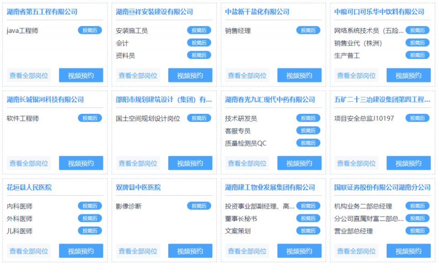
Task: Open 中粮可口可乐华中饮料有限公司 company link
Action: click(379, 12)
